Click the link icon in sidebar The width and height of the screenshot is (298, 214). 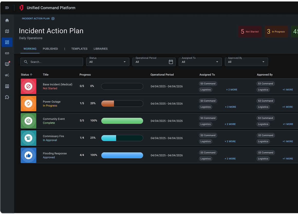[x=7, y=53]
